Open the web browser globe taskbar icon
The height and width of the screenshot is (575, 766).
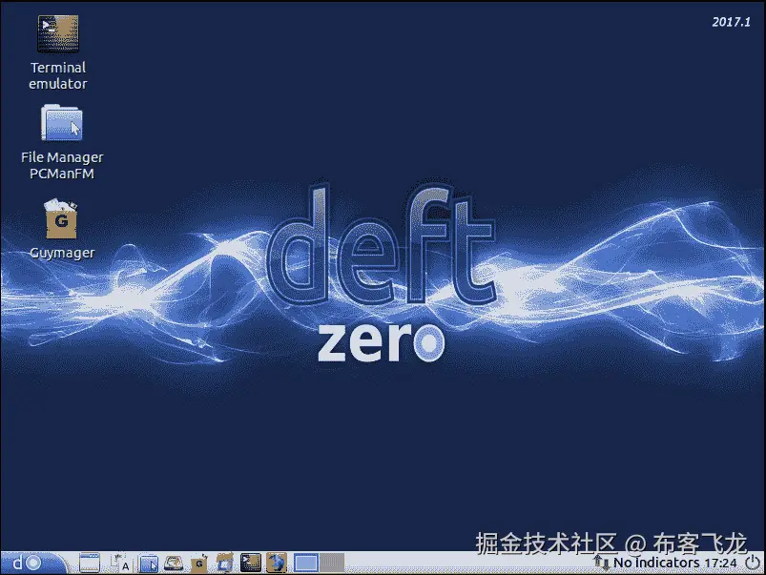pyautogui.click(x=277, y=563)
